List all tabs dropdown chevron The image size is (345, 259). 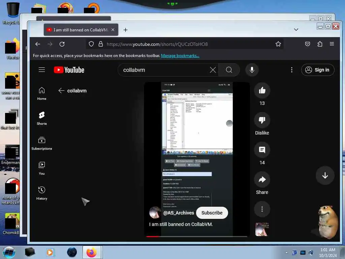click(x=296, y=30)
